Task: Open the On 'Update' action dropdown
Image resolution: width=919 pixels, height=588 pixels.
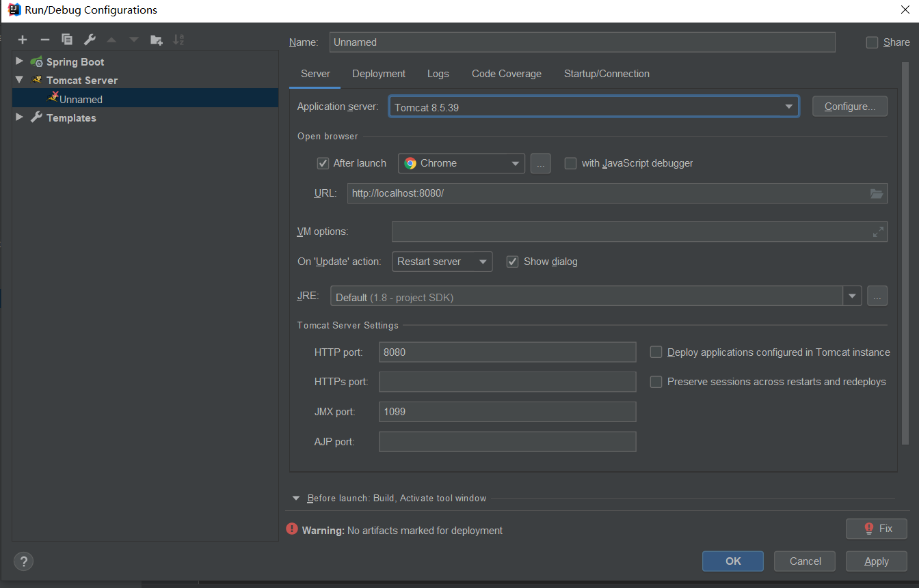Action: tap(442, 262)
